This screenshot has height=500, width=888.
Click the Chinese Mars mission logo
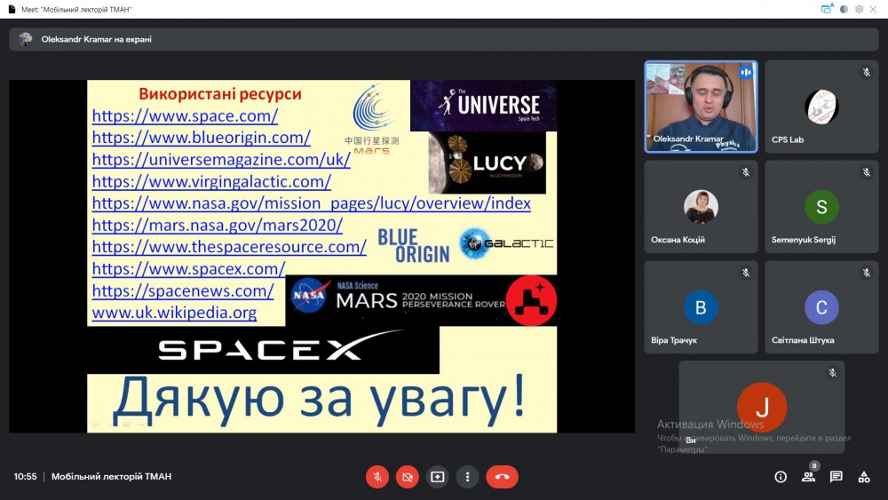[372, 119]
